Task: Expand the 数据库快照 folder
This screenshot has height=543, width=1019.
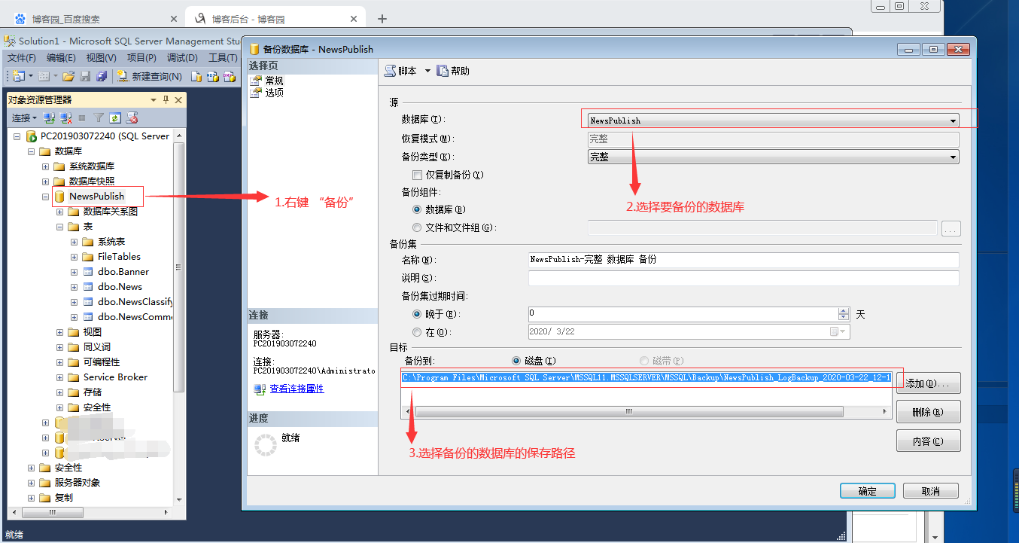Action: 46,182
